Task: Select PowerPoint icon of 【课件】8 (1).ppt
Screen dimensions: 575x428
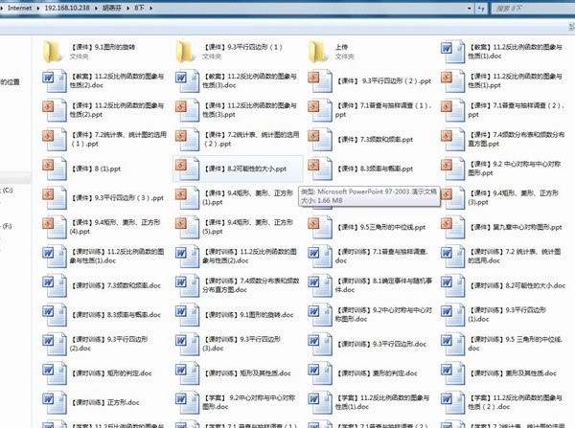Action: [x=55, y=169]
